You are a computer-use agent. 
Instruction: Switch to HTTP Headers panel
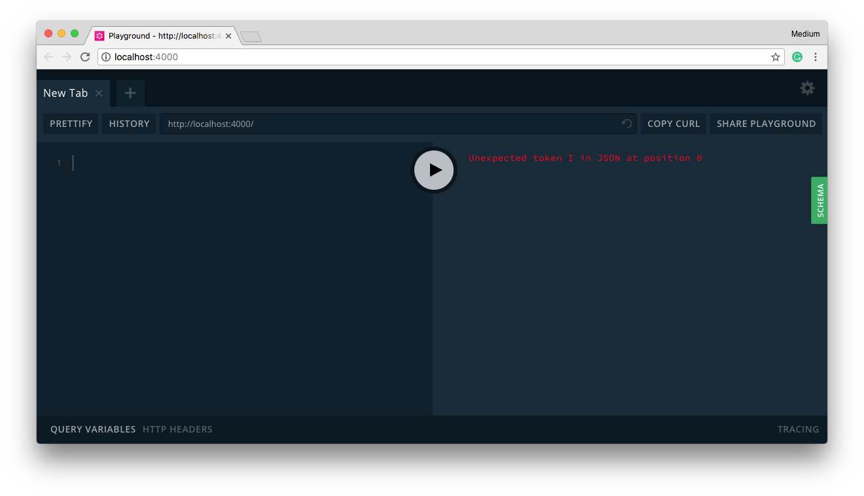tap(177, 429)
